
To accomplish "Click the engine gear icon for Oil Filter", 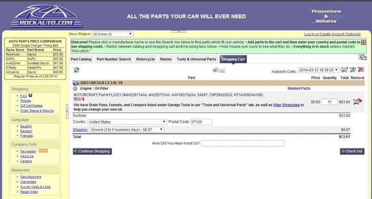I will [x=75, y=88].
